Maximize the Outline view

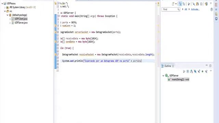(x=210, y=66)
